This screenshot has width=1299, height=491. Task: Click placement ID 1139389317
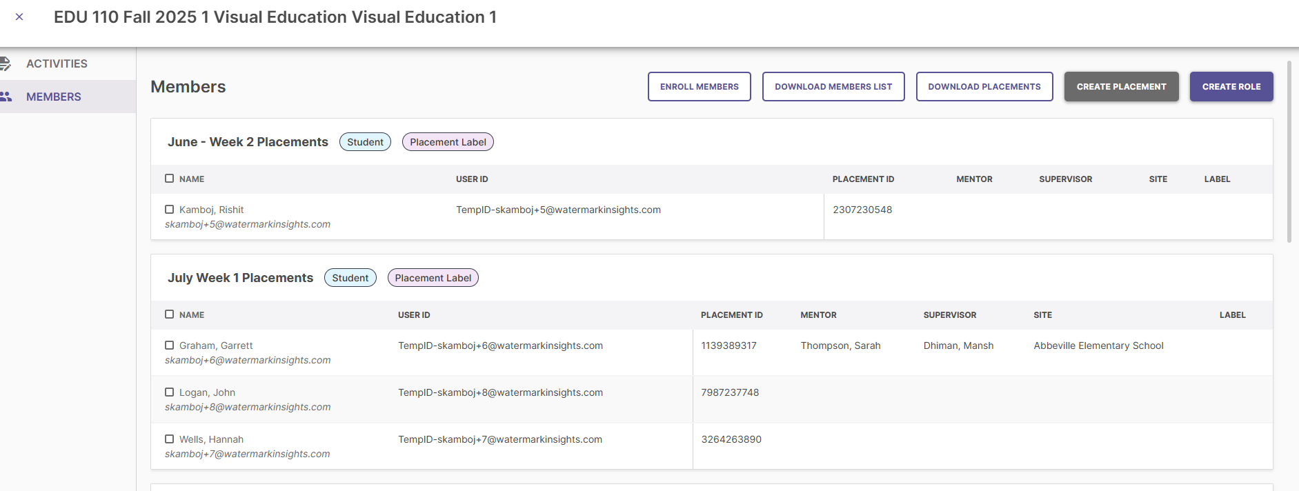pyautogui.click(x=728, y=345)
